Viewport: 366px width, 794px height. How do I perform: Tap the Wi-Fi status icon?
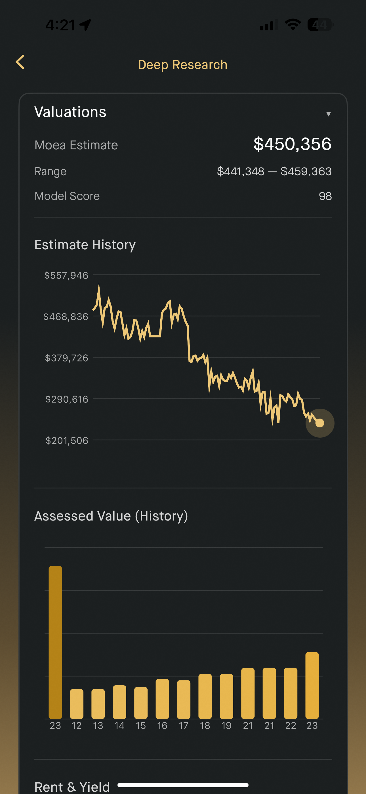[293, 25]
